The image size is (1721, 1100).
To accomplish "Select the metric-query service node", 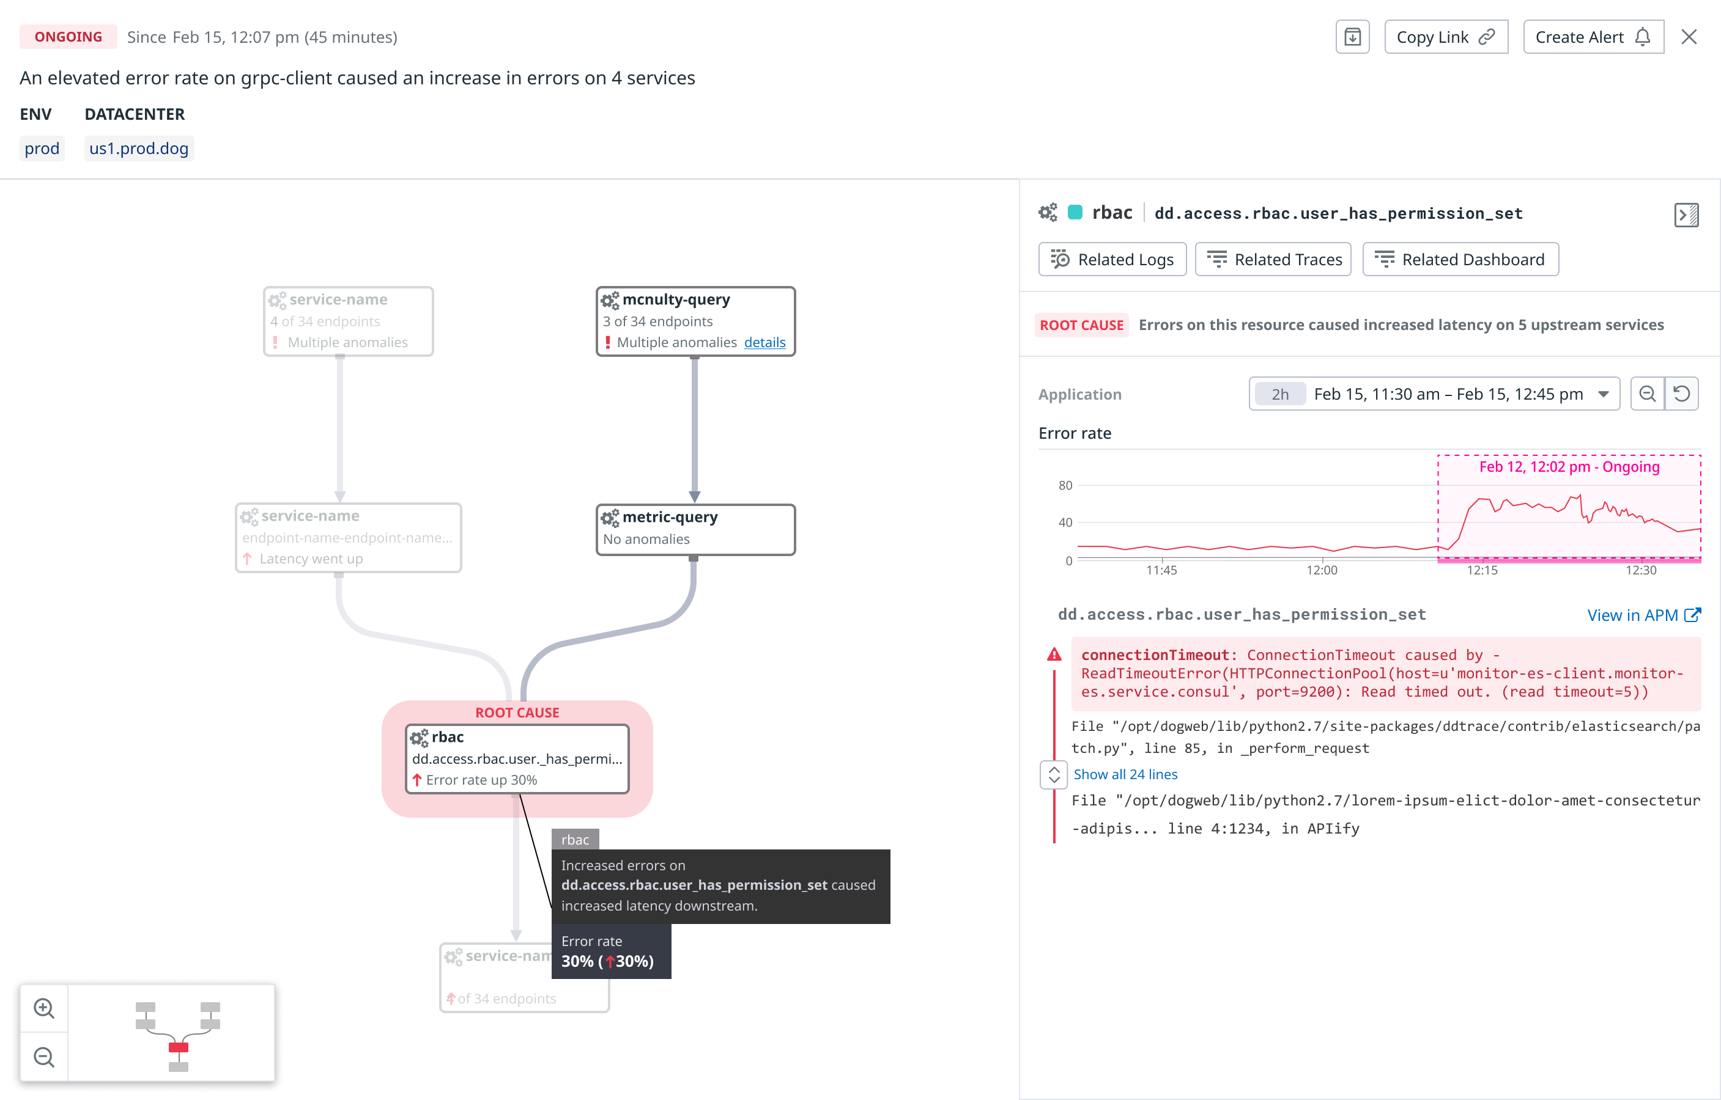I will click(695, 529).
